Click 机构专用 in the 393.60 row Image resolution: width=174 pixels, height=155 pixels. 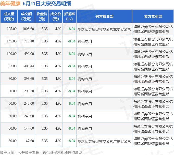coord(84,79)
